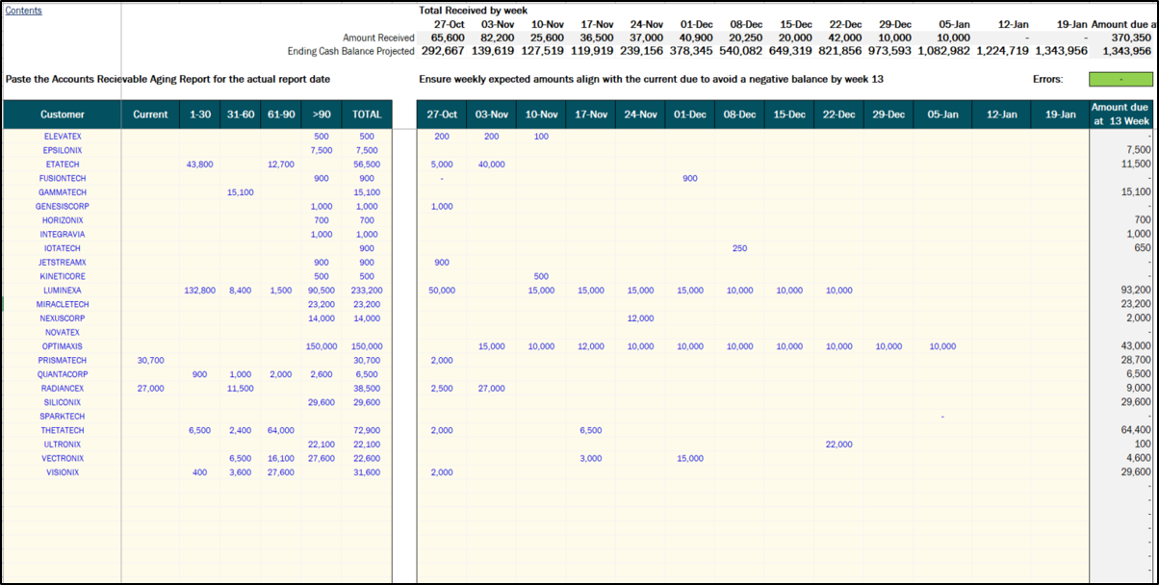Click the Customer column header
This screenshot has width=1159, height=585.
[x=63, y=114]
